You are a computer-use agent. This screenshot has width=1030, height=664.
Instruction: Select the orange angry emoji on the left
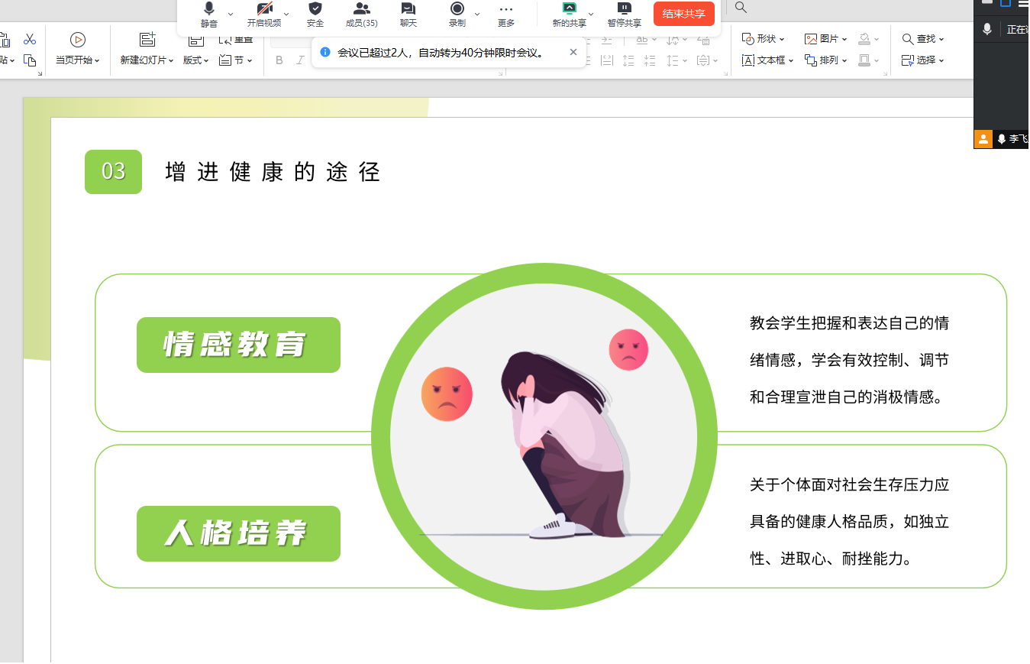coord(447,394)
